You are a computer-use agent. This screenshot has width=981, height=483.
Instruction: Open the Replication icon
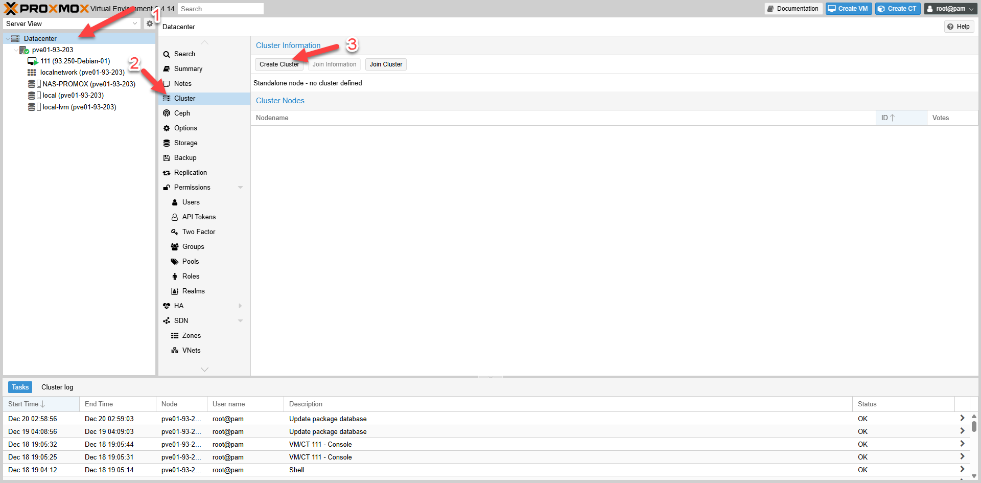[x=167, y=172]
